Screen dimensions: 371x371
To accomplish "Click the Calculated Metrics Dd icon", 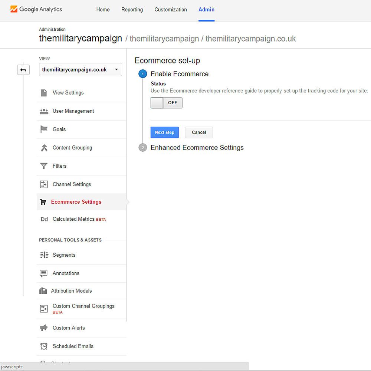I will tap(44, 219).
